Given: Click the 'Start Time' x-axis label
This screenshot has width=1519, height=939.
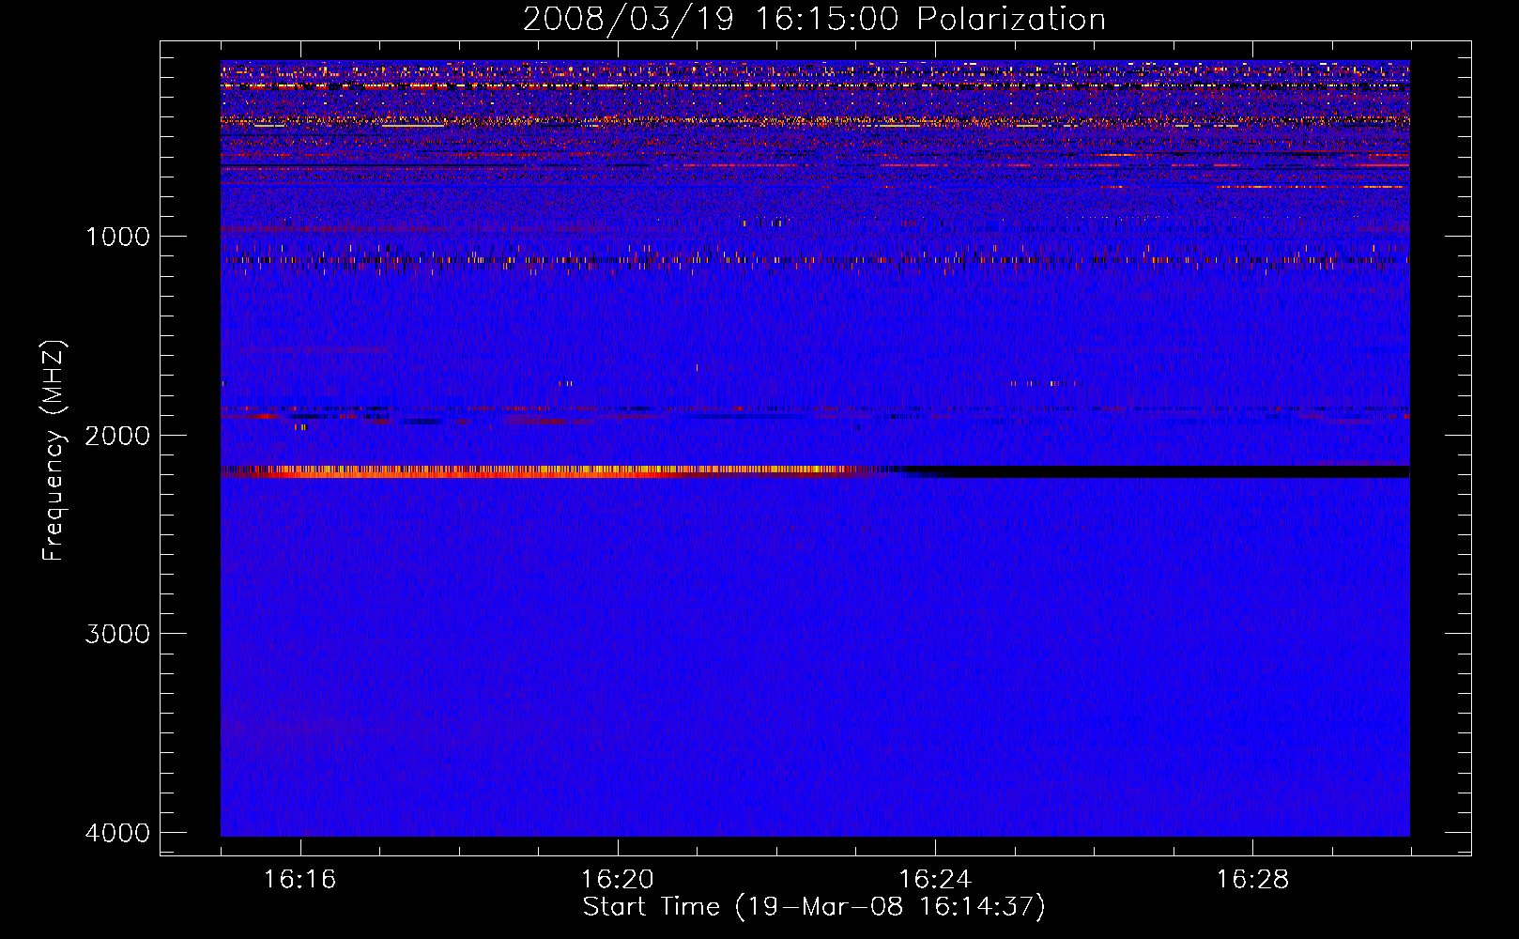Looking at the screenshot, I should click(813, 907).
